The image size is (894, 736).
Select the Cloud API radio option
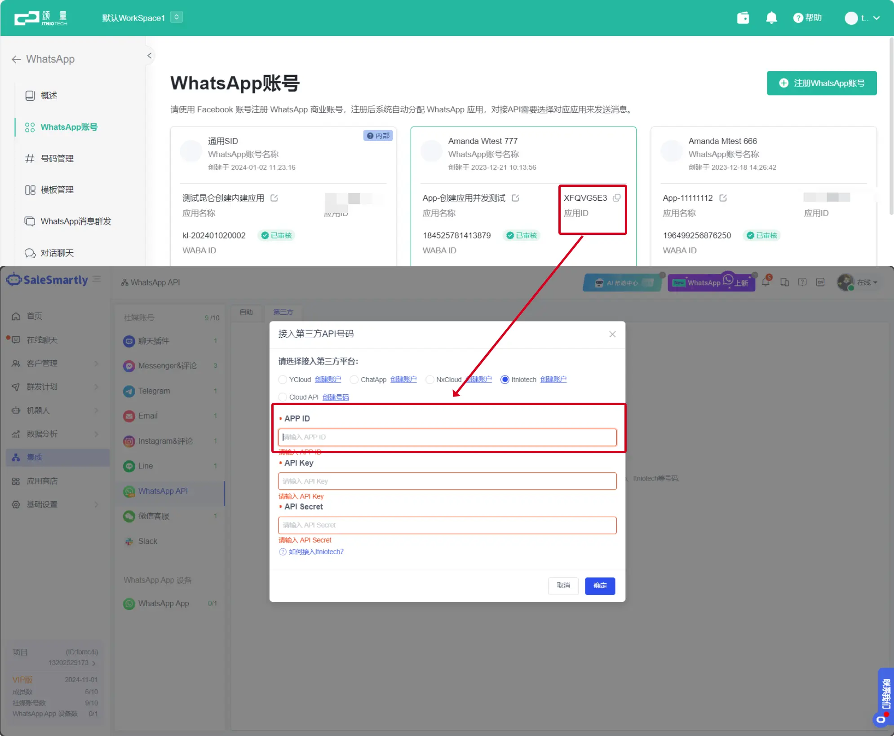[283, 397]
